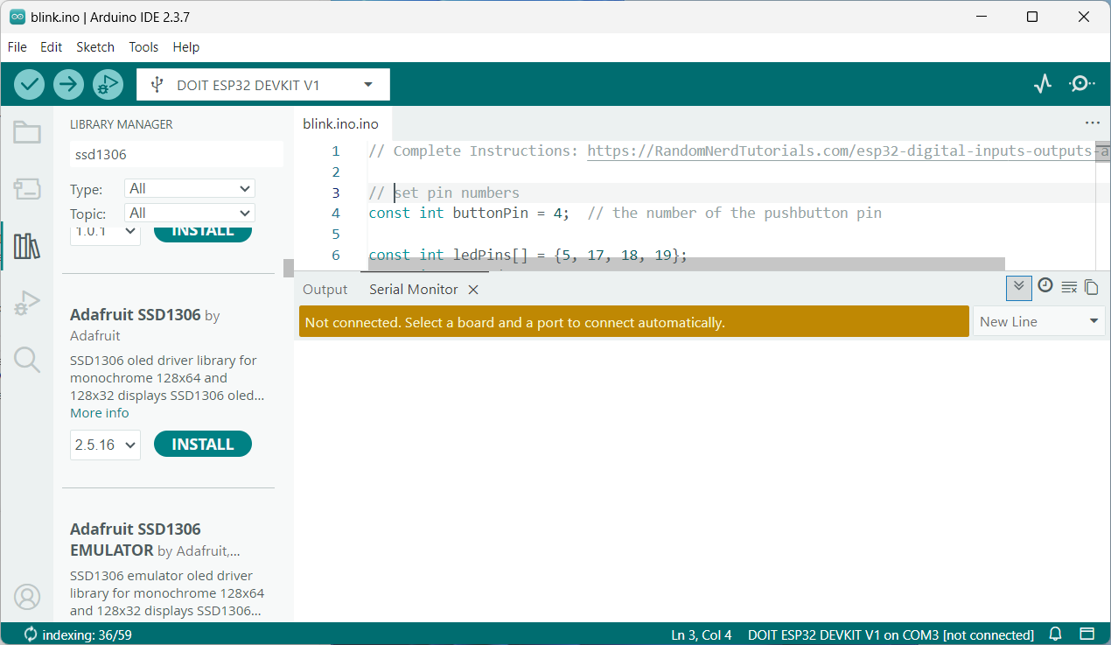Click the Verify sketch checkmark button
This screenshot has width=1111, height=645.
coord(30,84)
